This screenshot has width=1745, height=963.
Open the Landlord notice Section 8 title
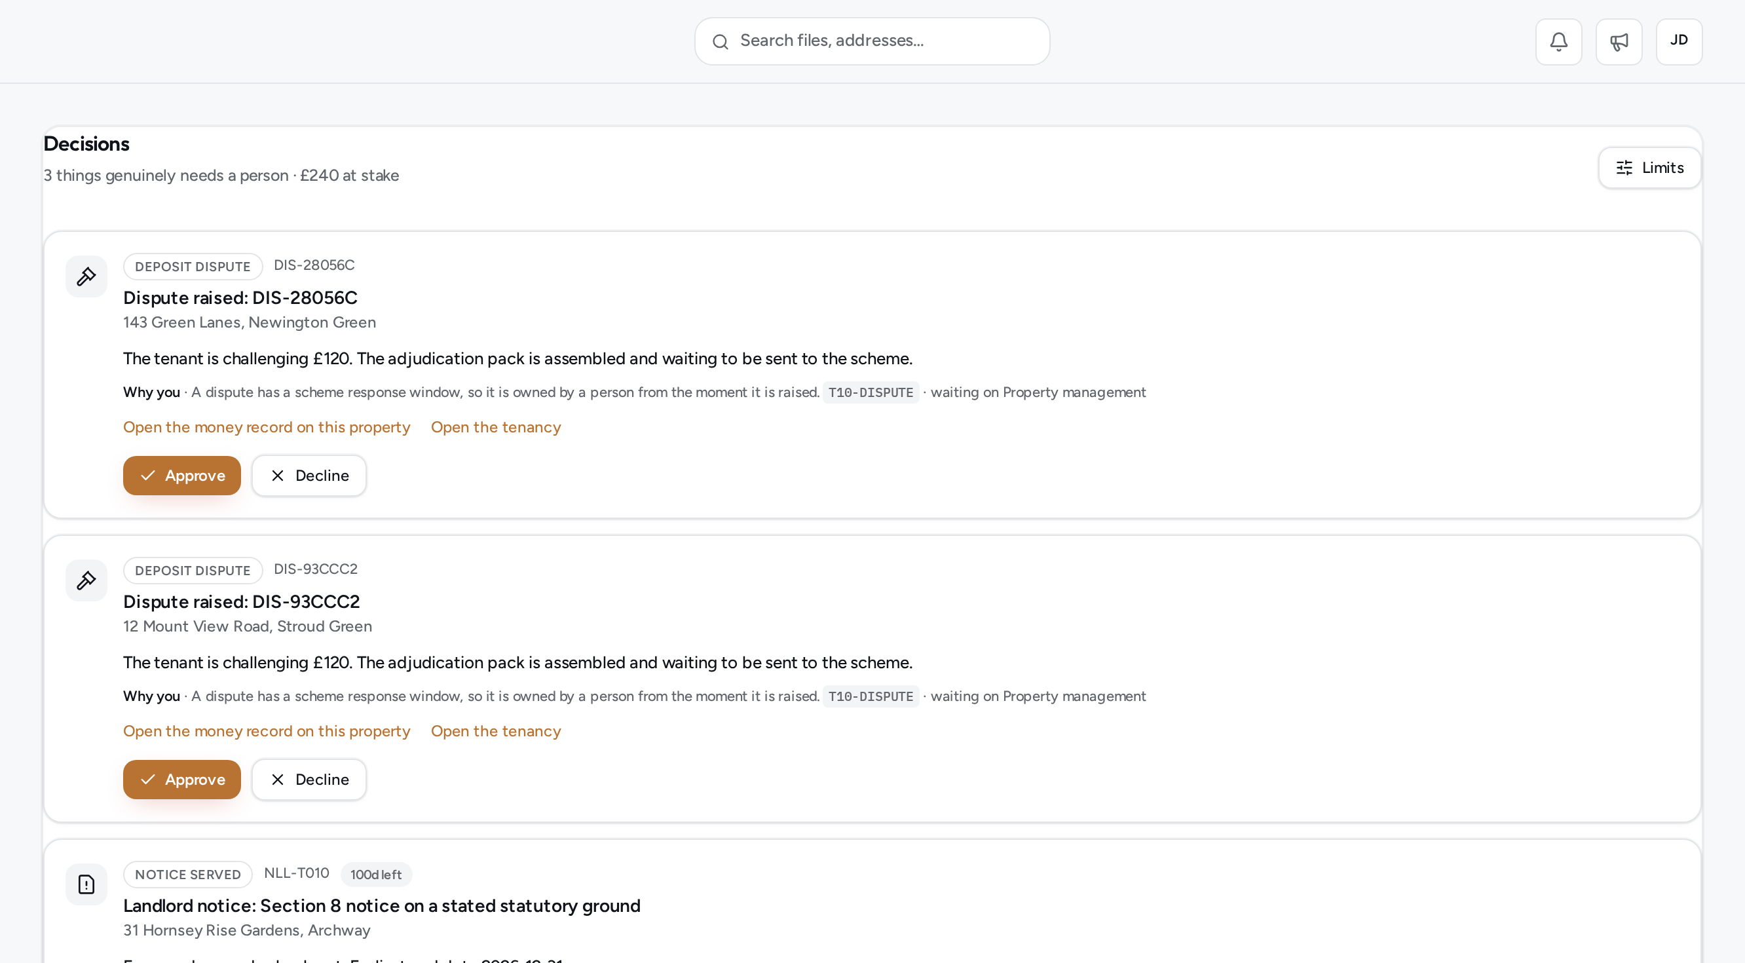point(381,905)
